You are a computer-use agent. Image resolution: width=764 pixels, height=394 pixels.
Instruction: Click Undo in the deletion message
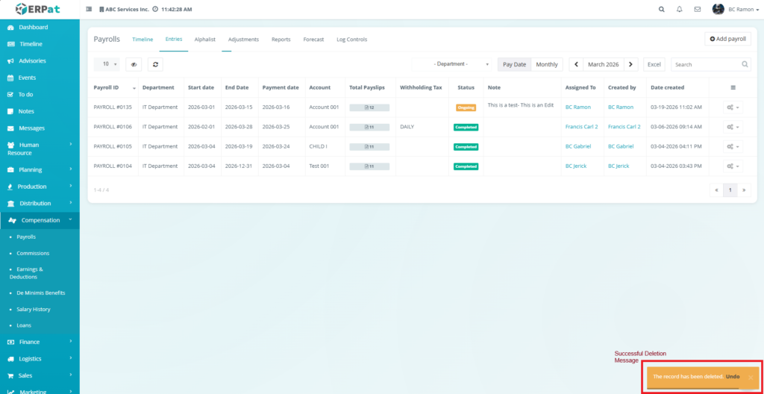(x=732, y=377)
